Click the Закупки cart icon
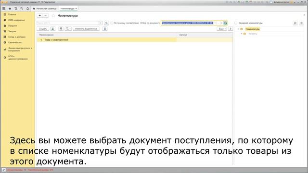The image size is (308, 173). [x=5, y=31]
